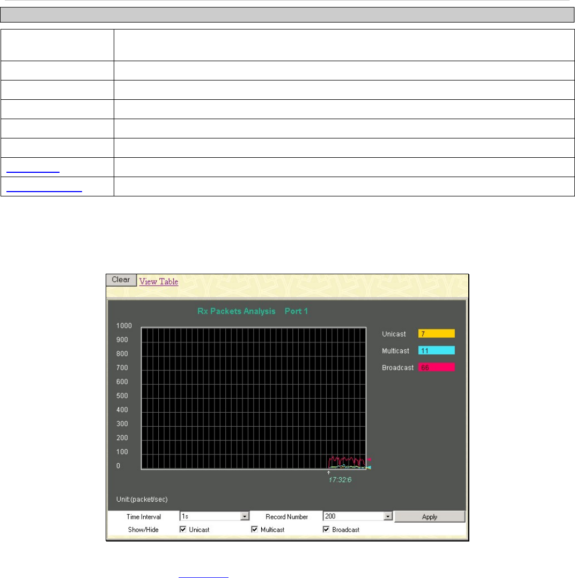Click the yellow Unicast color swatch
Image resolution: width=575 pixels, height=578 pixels.
pos(437,334)
